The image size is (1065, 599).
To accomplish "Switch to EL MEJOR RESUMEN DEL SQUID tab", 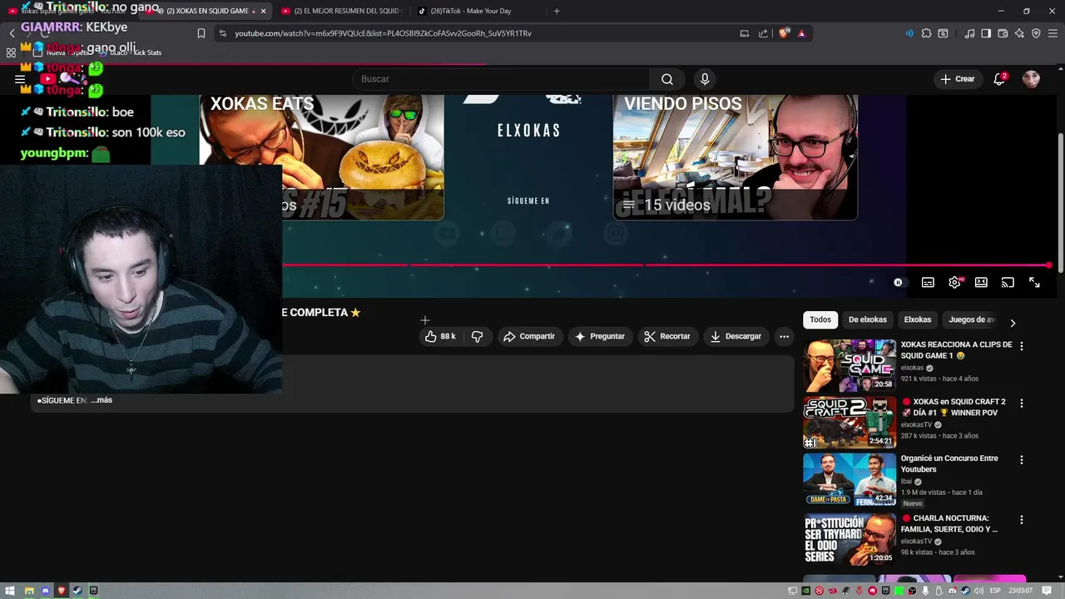I will pos(341,11).
